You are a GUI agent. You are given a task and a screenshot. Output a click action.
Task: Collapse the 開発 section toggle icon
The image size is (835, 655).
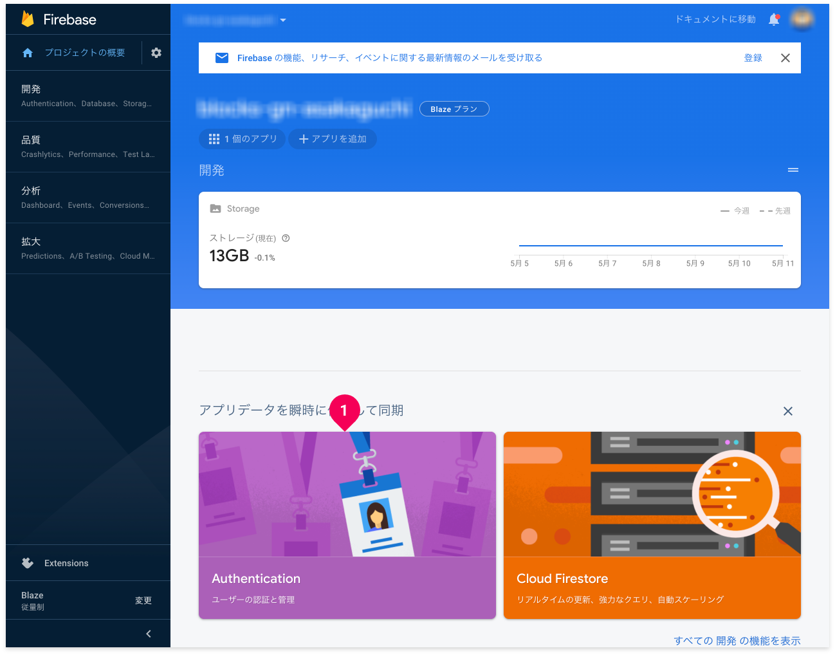point(793,170)
